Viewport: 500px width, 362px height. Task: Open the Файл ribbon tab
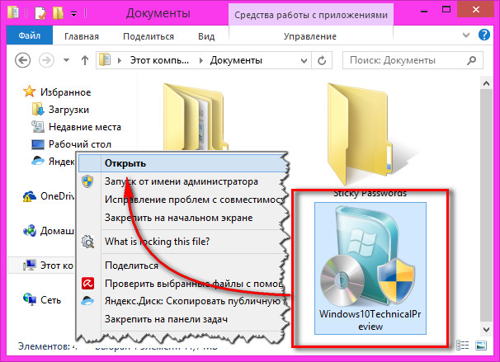30,35
